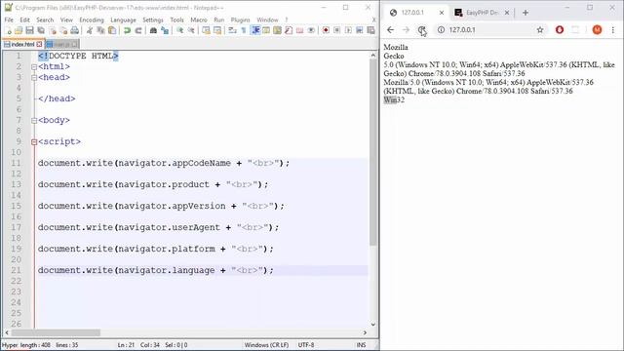
Task: Toggle indent guide toolbar button
Action: click(x=255, y=30)
